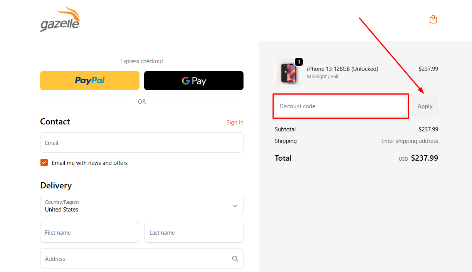The image size is (472, 272).
Task: Pay with PayPal express checkout
Action: pyautogui.click(x=90, y=81)
